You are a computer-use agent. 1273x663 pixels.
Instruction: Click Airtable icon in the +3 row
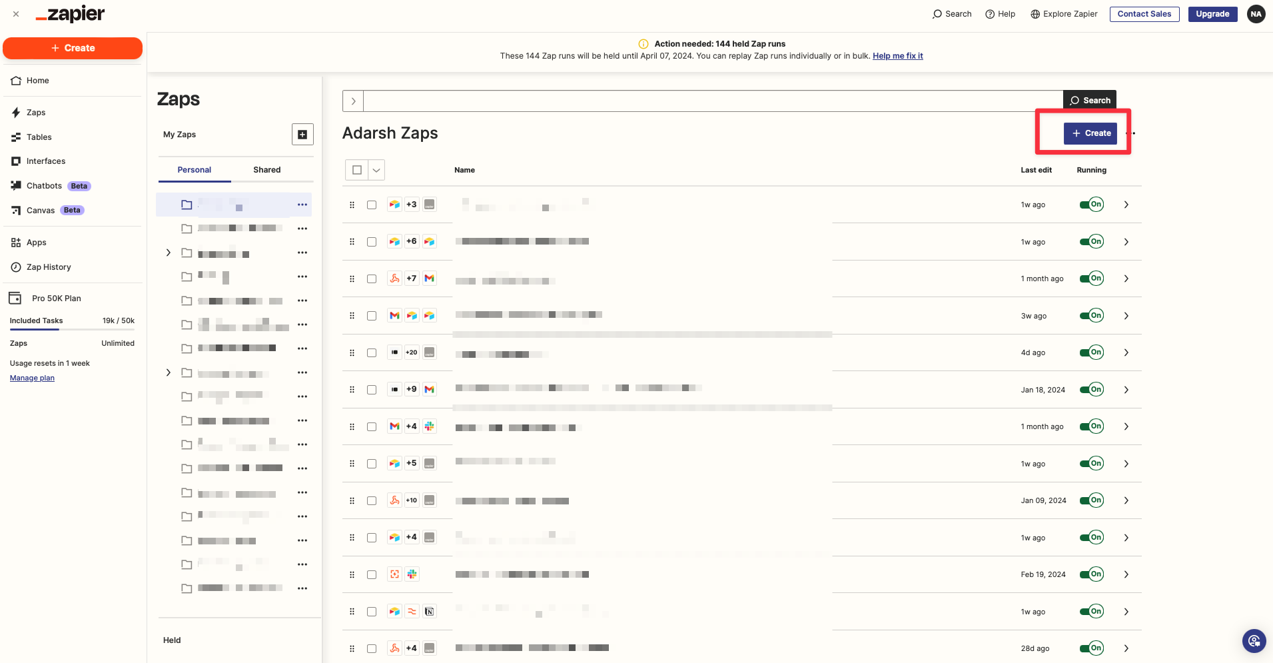(395, 205)
